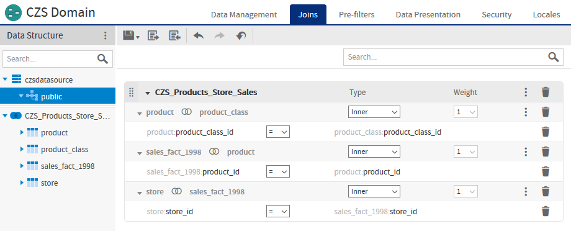571x231 pixels.
Task: Click the CZS Domain logo icon
Action: tap(13, 13)
